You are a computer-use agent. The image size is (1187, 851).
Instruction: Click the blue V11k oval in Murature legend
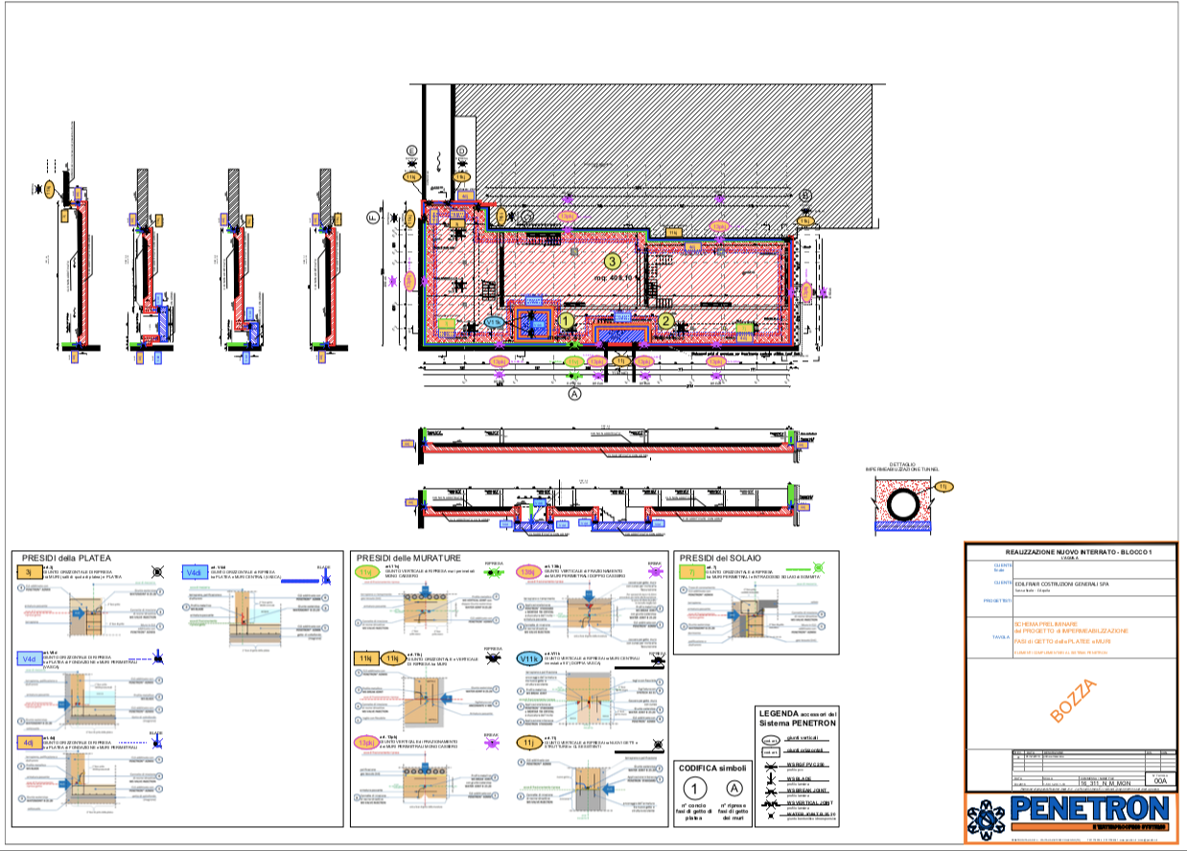529,658
